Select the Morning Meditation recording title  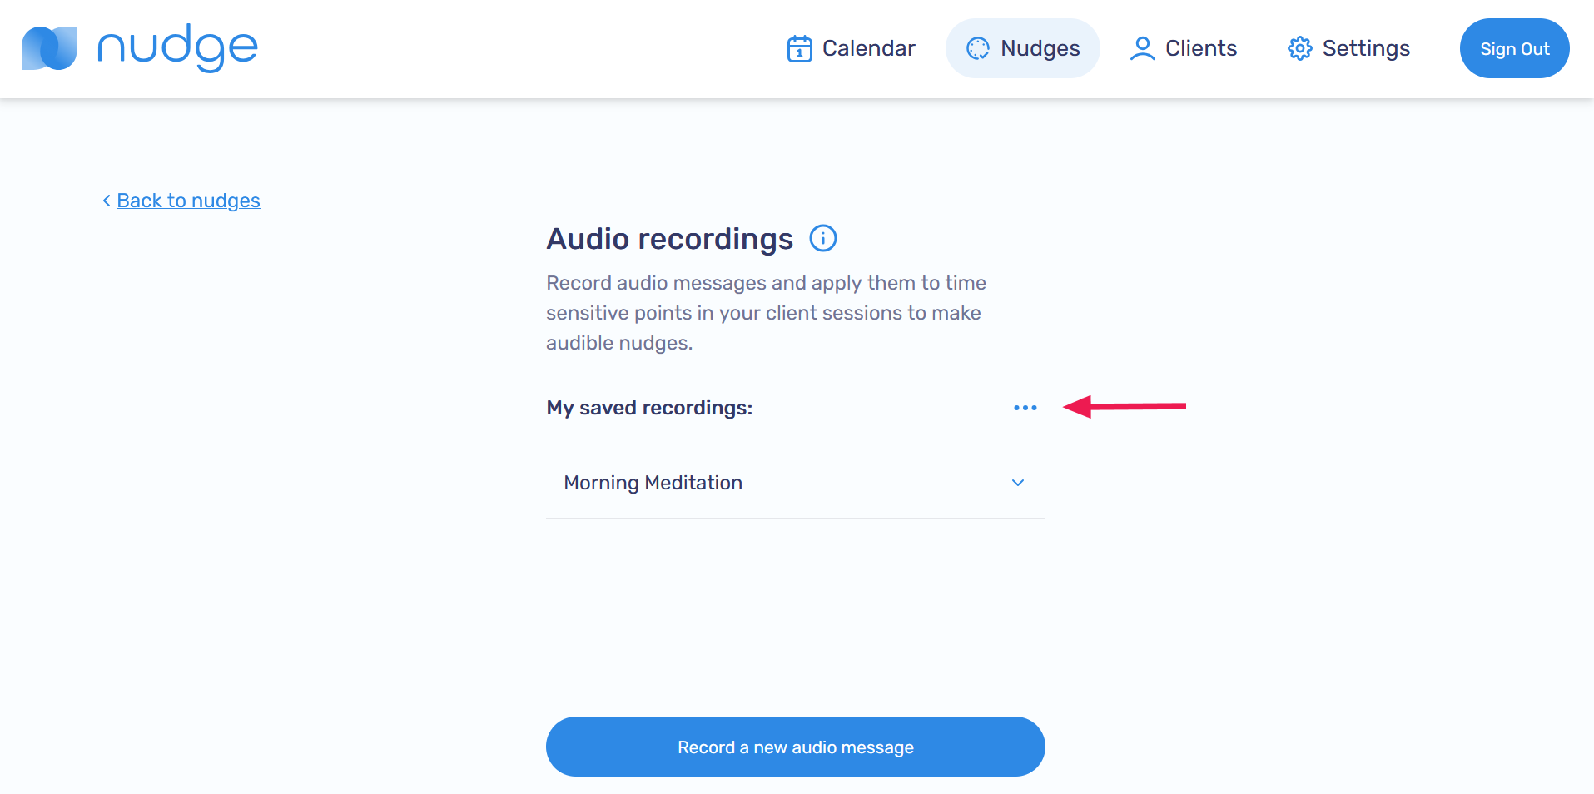point(653,483)
